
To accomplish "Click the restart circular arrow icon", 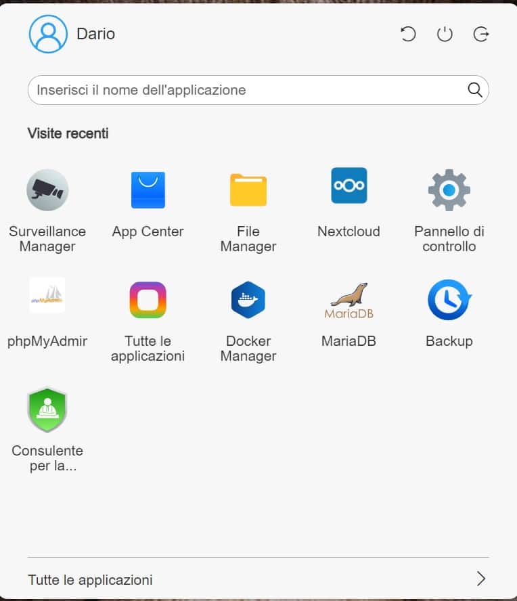I will [x=408, y=34].
